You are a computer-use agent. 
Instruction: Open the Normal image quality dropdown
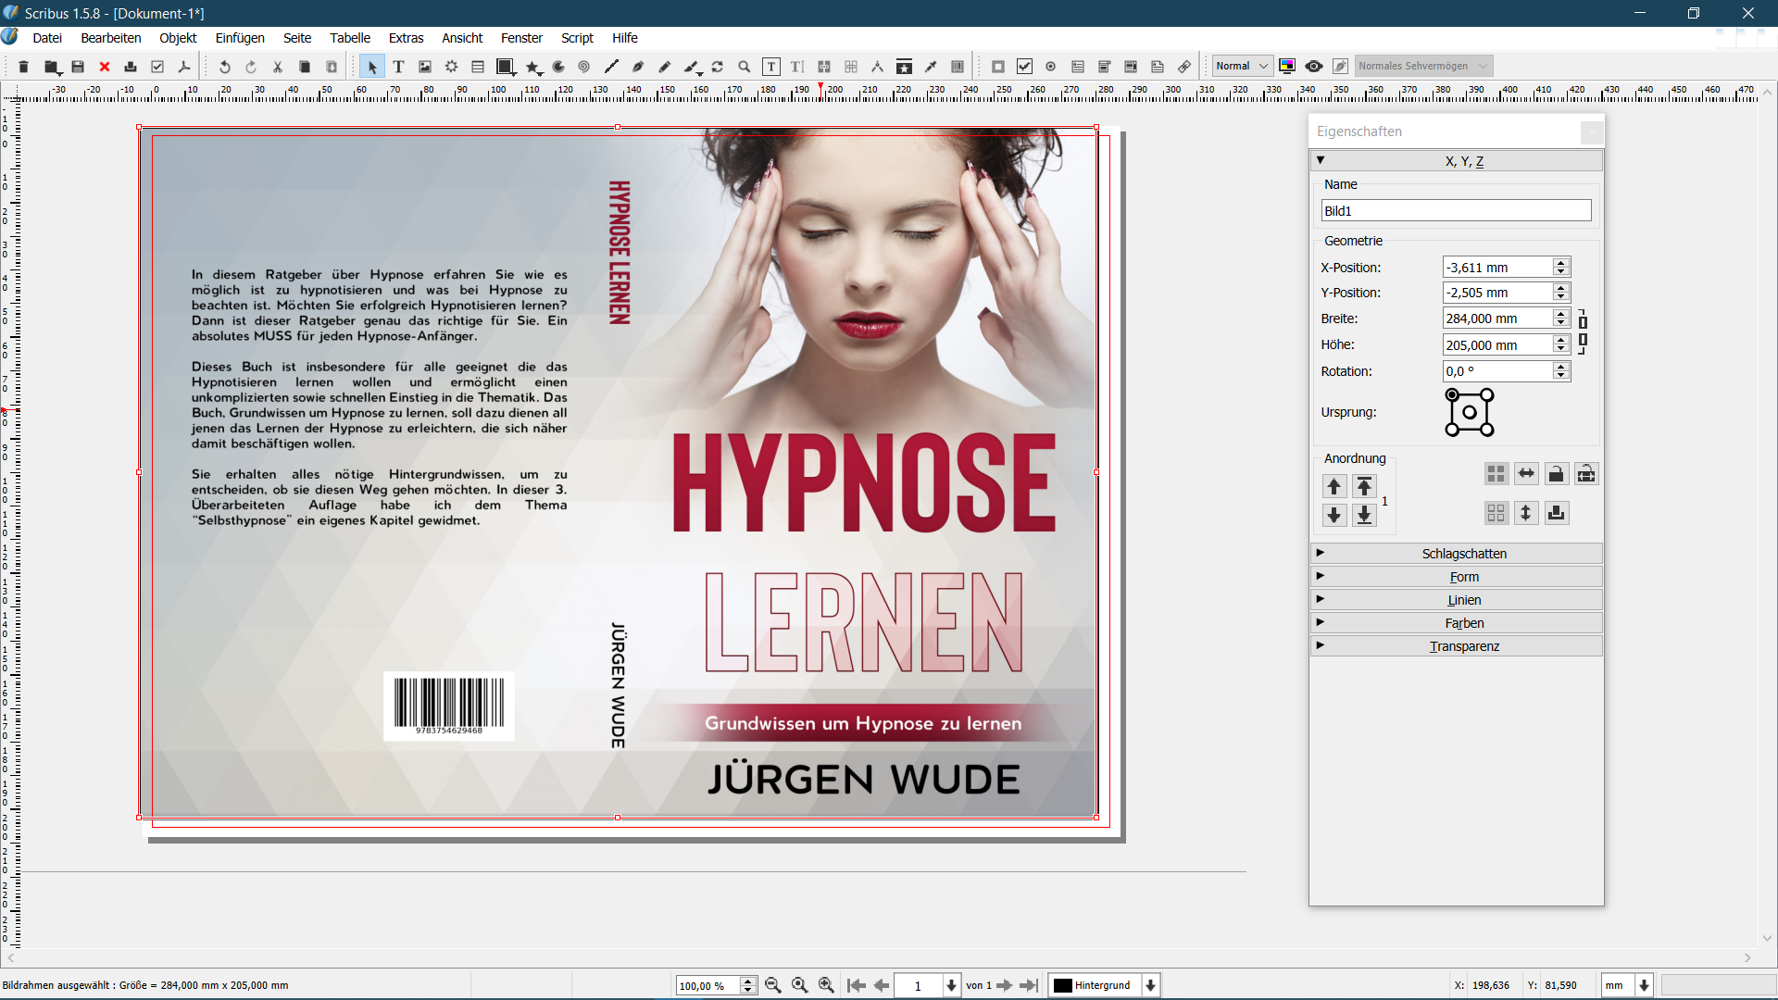(x=1242, y=67)
